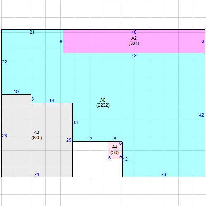This screenshot has height=206, width=206.
Task: Select the A4 area label
Action: pyautogui.click(x=115, y=147)
